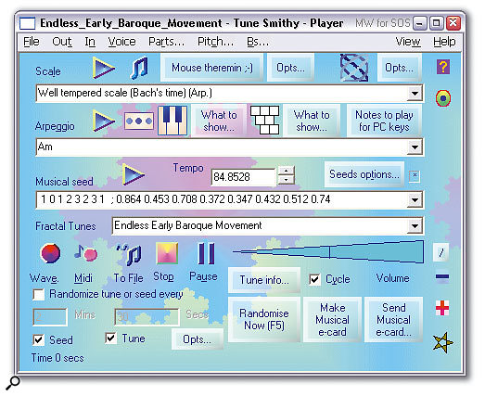Click the round green and red target icon
Image resolution: width=485 pixels, height=396 pixels.
click(x=443, y=98)
